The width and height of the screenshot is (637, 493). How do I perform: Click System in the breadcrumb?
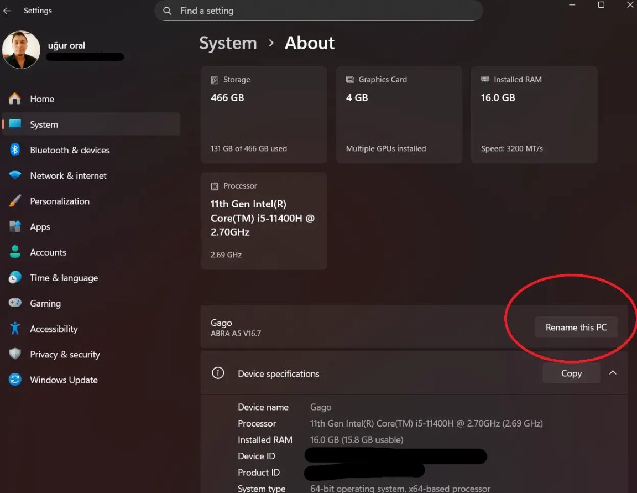(228, 43)
